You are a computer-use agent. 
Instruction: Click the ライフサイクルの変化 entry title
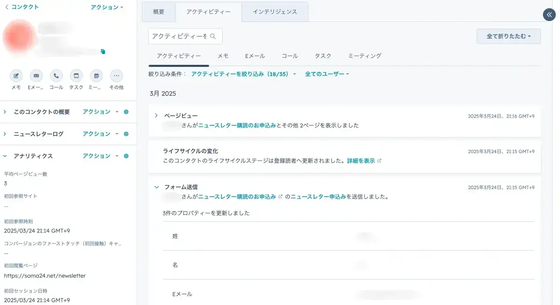190,151
